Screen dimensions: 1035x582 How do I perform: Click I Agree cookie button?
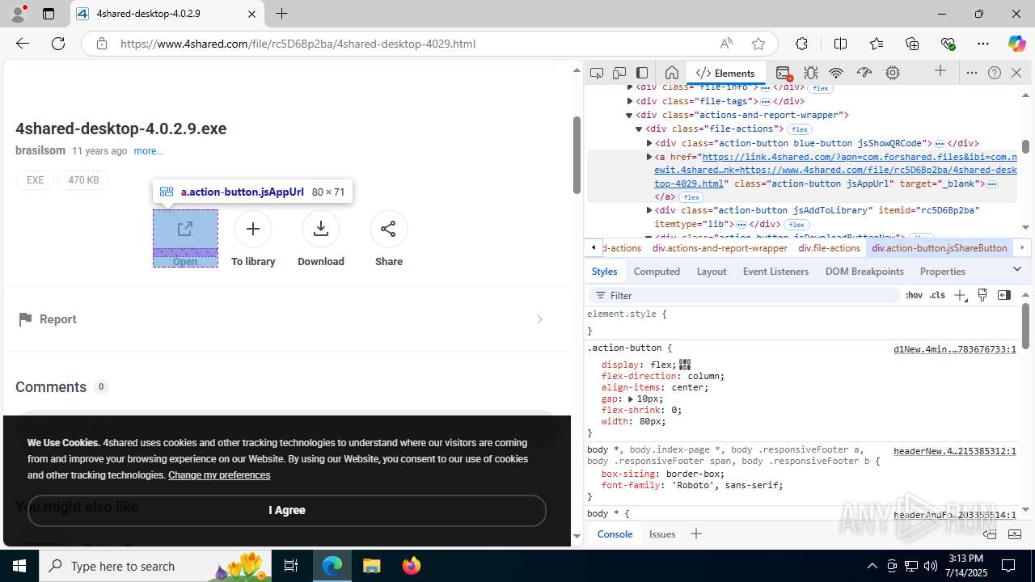[287, 510]
